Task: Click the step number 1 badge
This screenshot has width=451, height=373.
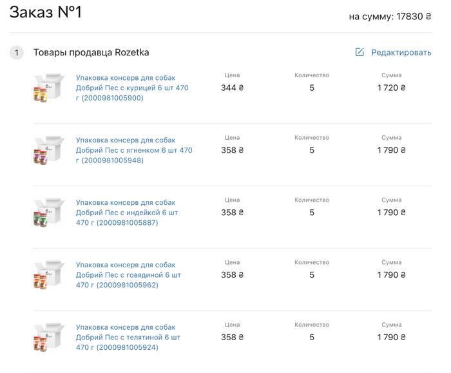Action: (x=17, y=53)
